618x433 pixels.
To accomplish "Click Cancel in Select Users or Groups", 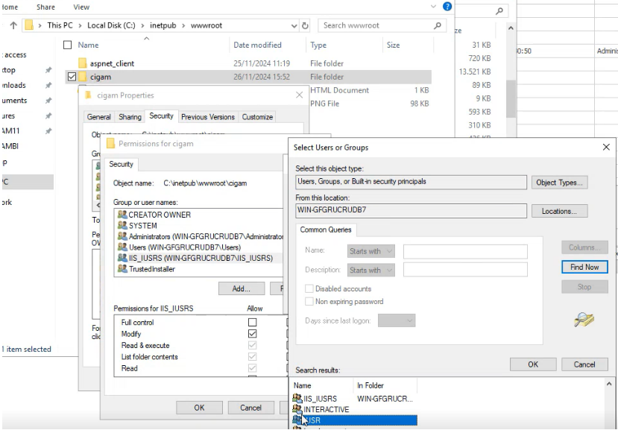I will coord(584,364).
